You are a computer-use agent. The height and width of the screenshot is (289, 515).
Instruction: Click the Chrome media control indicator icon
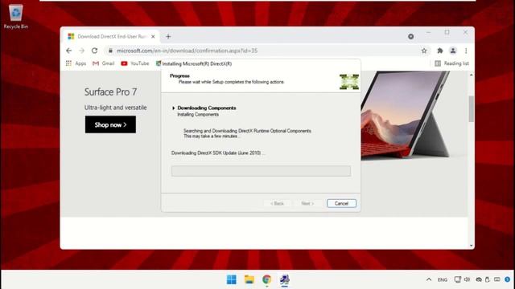(410, 37)
